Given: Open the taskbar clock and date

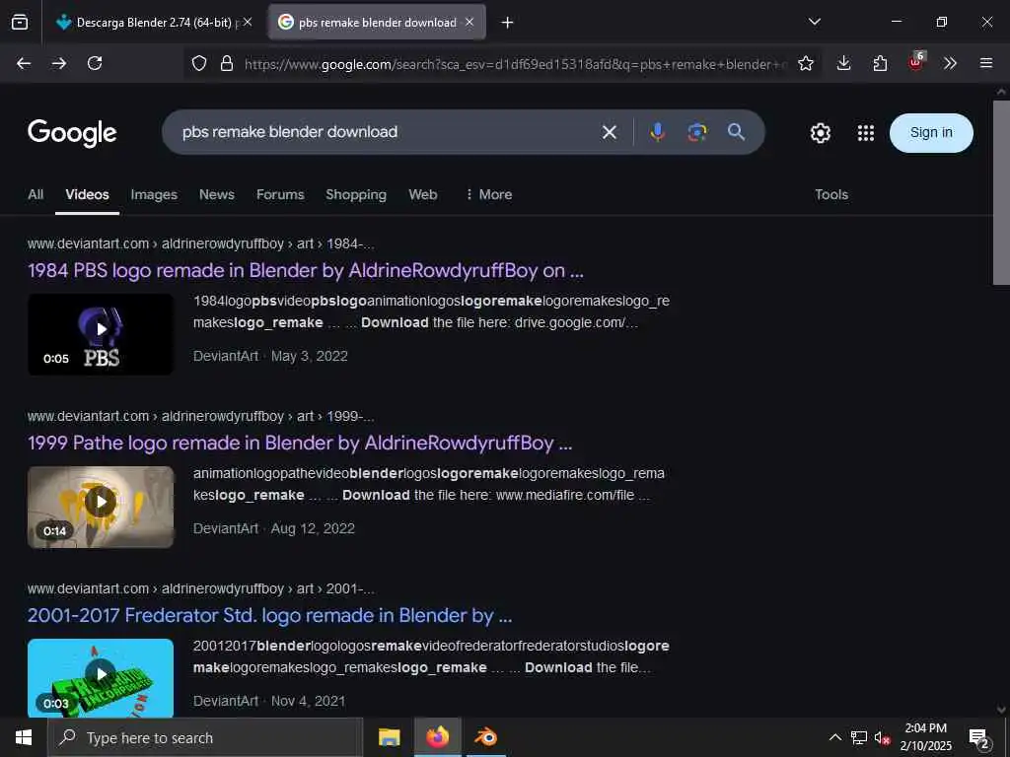Looking at the screenshot, I should [x=925, y=737].
